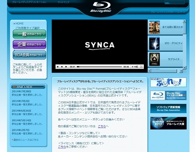
Task: Pause the video with the pause button
Action: (58, 67)
